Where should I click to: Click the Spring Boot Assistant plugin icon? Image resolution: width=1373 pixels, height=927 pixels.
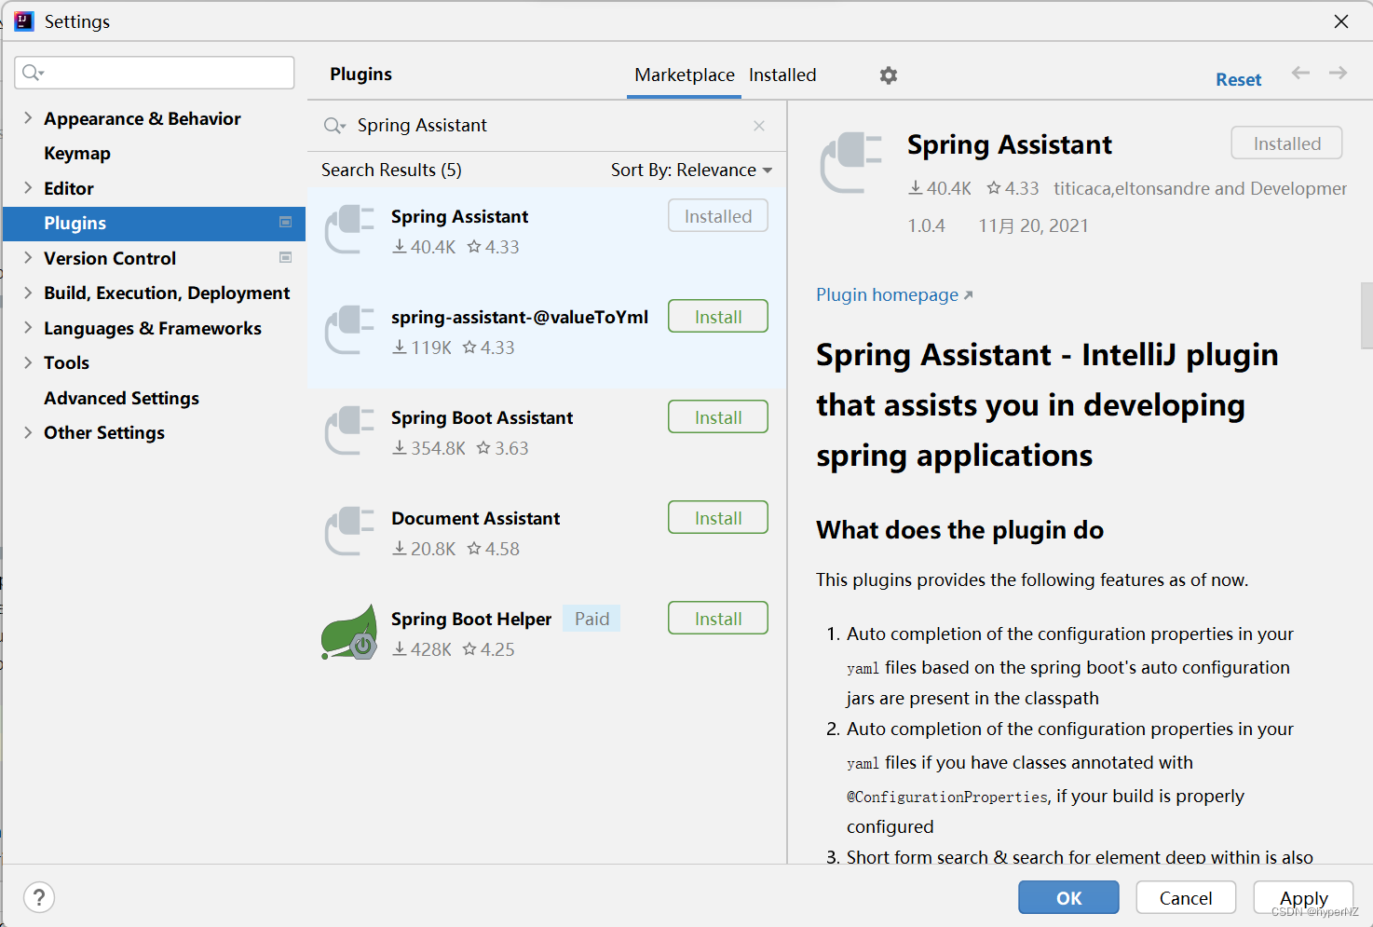(x=349, y=430)
